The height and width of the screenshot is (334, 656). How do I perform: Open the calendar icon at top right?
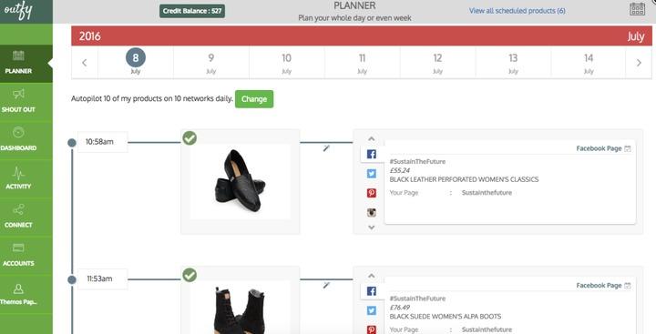[x=637, y=9]
